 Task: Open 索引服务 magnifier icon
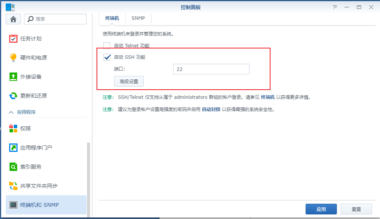click(13, 167)
